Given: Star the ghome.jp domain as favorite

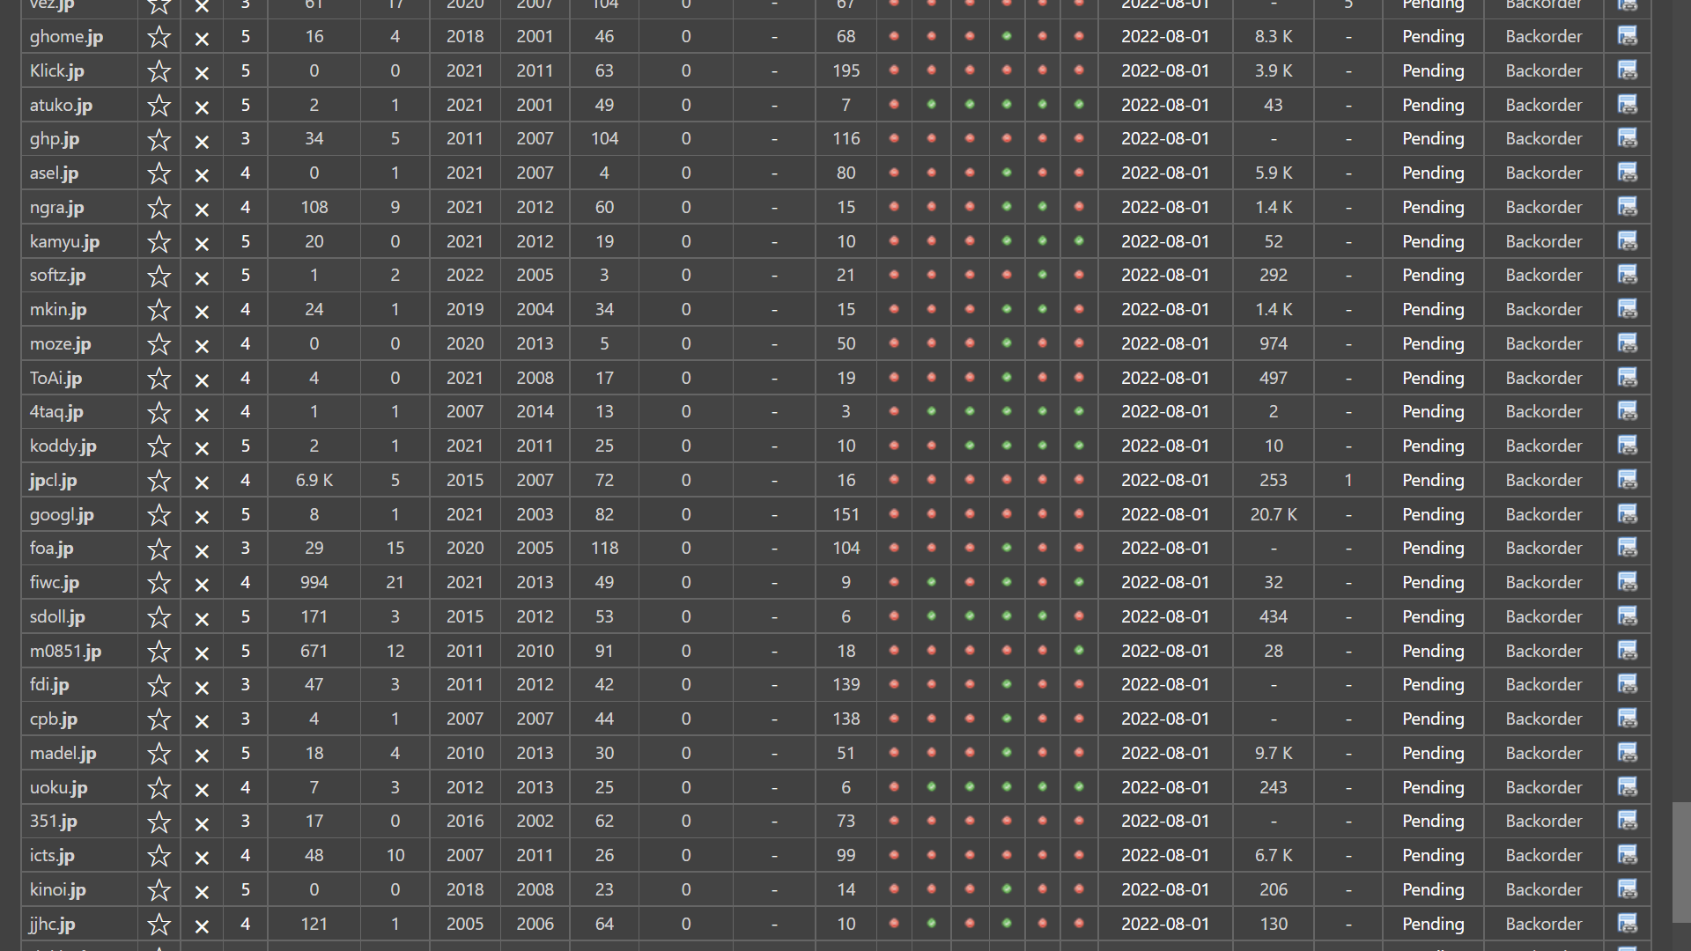Looking at the screenshot, I should pyautogui.click(x=159, y=37).
